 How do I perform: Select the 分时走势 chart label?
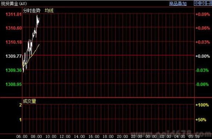32,10
